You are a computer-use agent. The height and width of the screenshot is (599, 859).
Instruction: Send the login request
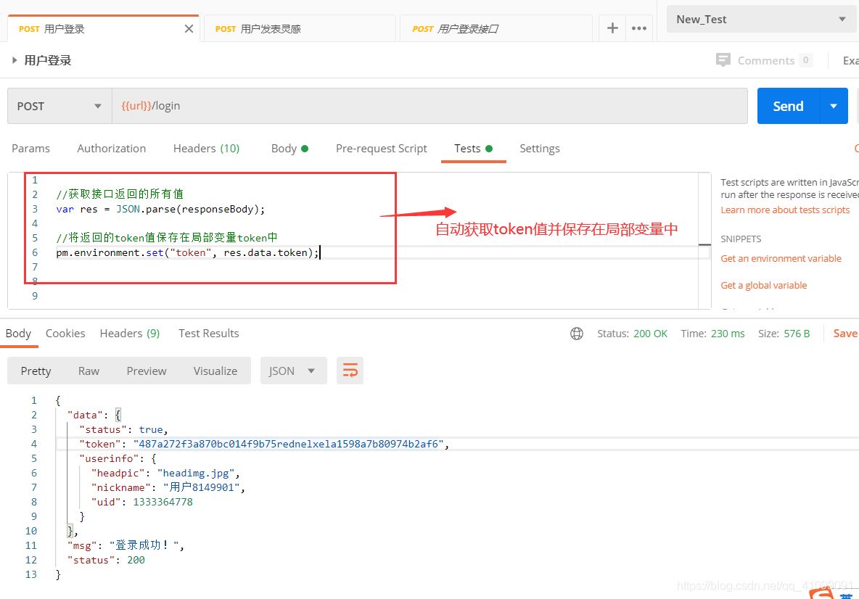788,106
